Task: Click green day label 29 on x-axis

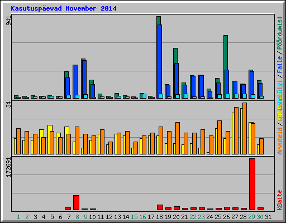Action: click(251, 217)
